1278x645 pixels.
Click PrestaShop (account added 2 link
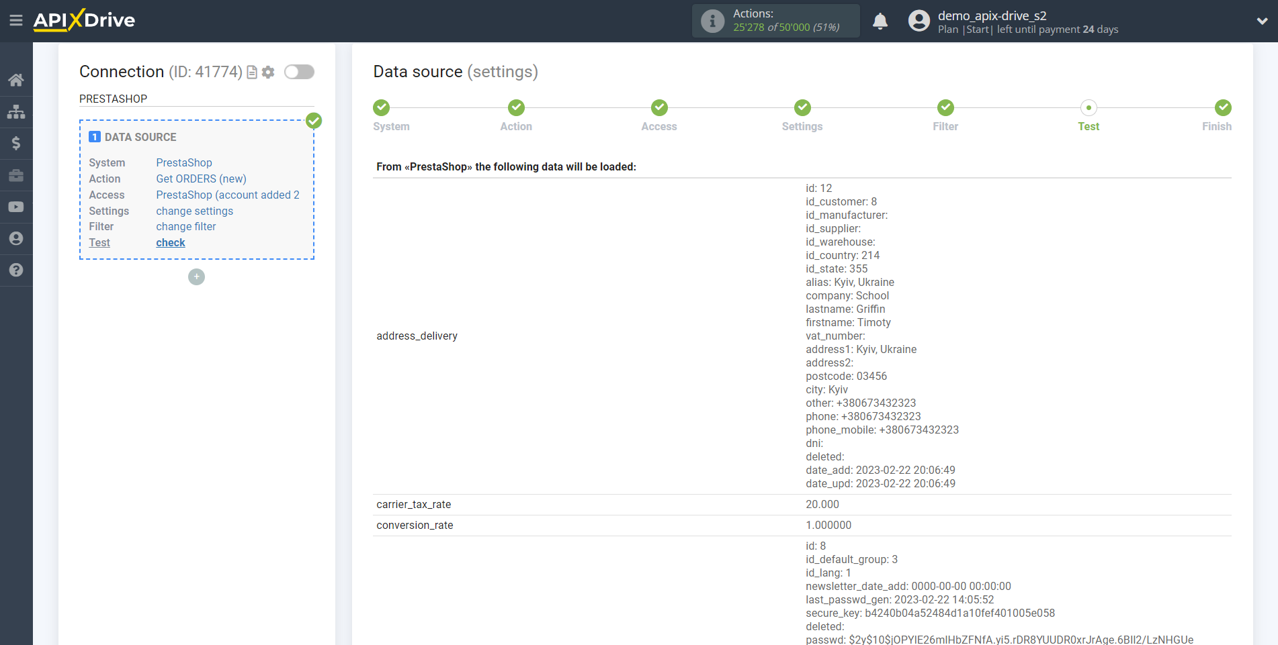[x=228, y=195]
